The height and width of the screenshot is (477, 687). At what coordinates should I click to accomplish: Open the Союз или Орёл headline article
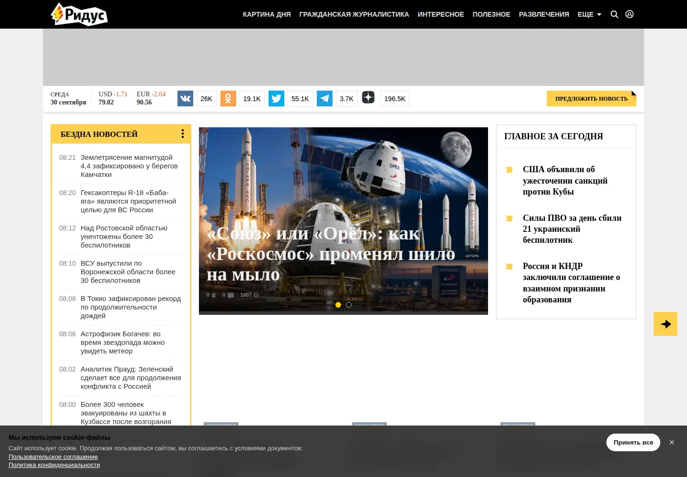click(x=331, y=254)
